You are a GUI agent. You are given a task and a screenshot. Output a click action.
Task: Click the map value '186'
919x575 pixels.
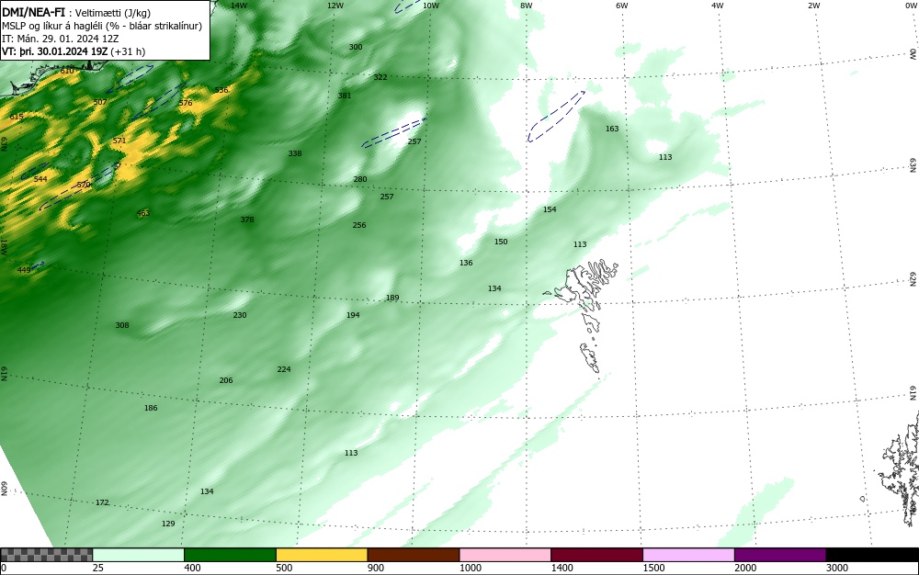coord(151,408)
